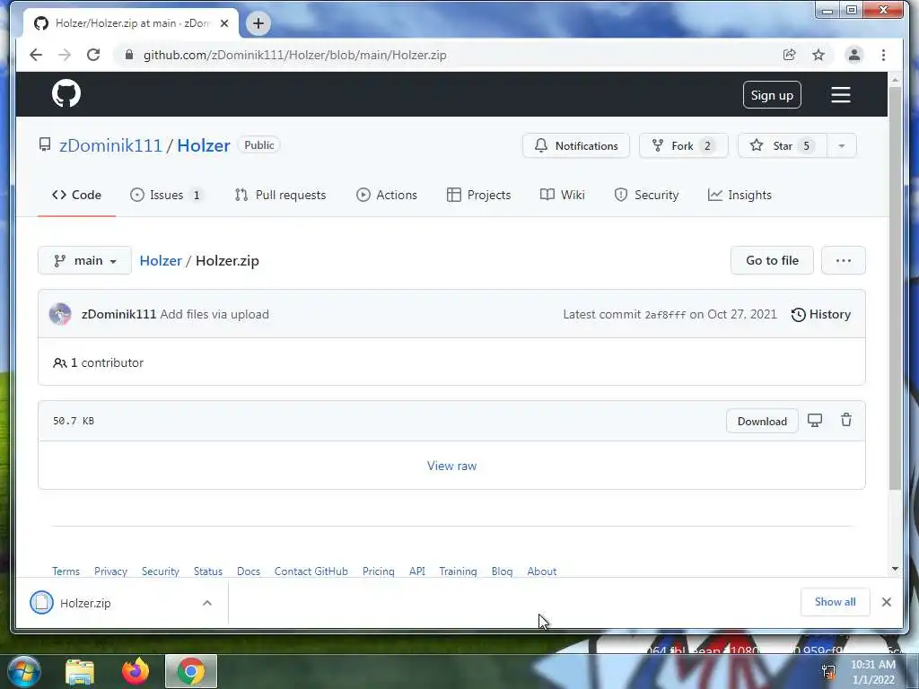Click Show all downloads button
Viewport: 919px width, 689px height.
[x=836, y=602]
